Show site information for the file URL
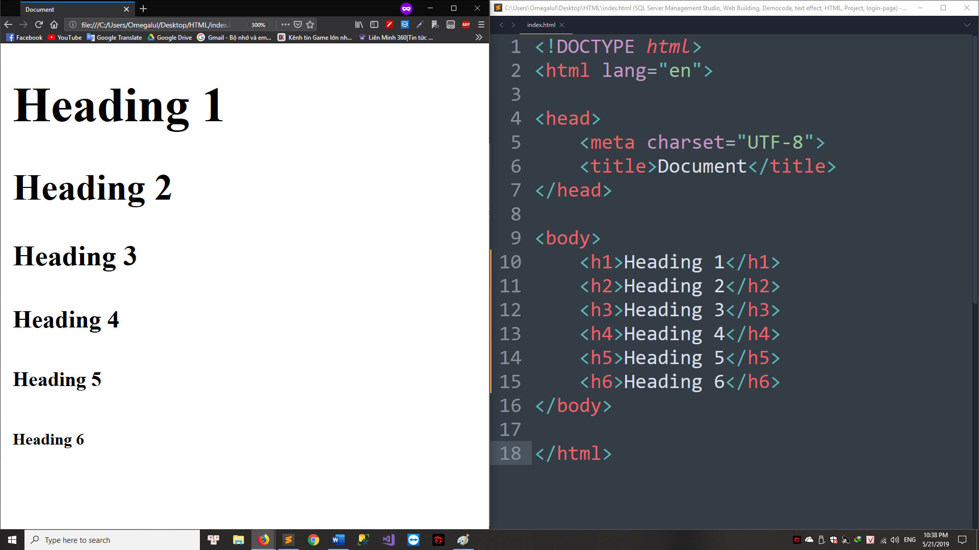The height and width of the screenshot is (550, 979). (x=73, y=24)
